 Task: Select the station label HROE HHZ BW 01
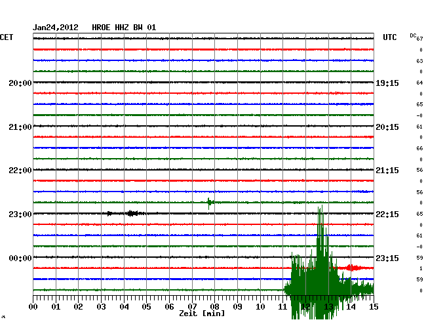click(124, 28)
